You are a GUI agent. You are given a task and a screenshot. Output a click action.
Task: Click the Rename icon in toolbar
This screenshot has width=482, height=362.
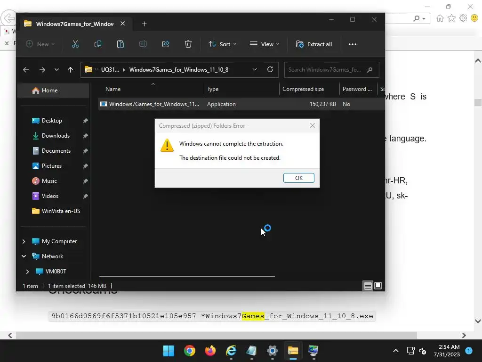[143, 44]
